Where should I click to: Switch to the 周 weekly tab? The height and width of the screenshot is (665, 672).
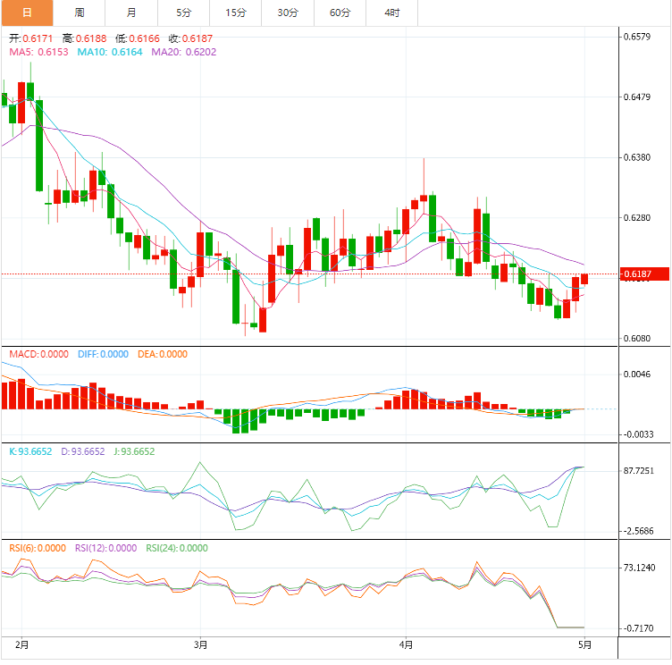[80, 13]
